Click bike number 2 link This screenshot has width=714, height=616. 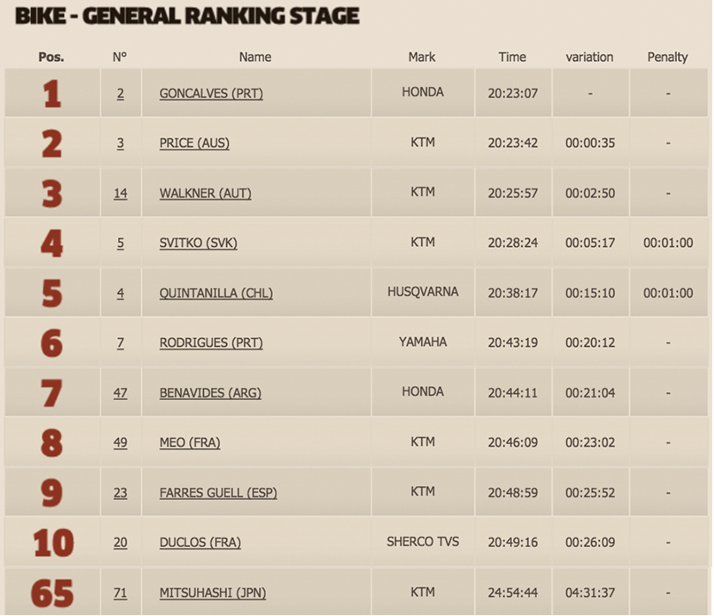120,93
